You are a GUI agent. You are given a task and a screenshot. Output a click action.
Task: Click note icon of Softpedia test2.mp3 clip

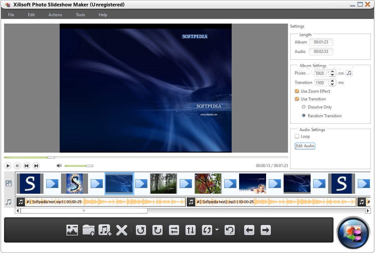click(191, 202)
